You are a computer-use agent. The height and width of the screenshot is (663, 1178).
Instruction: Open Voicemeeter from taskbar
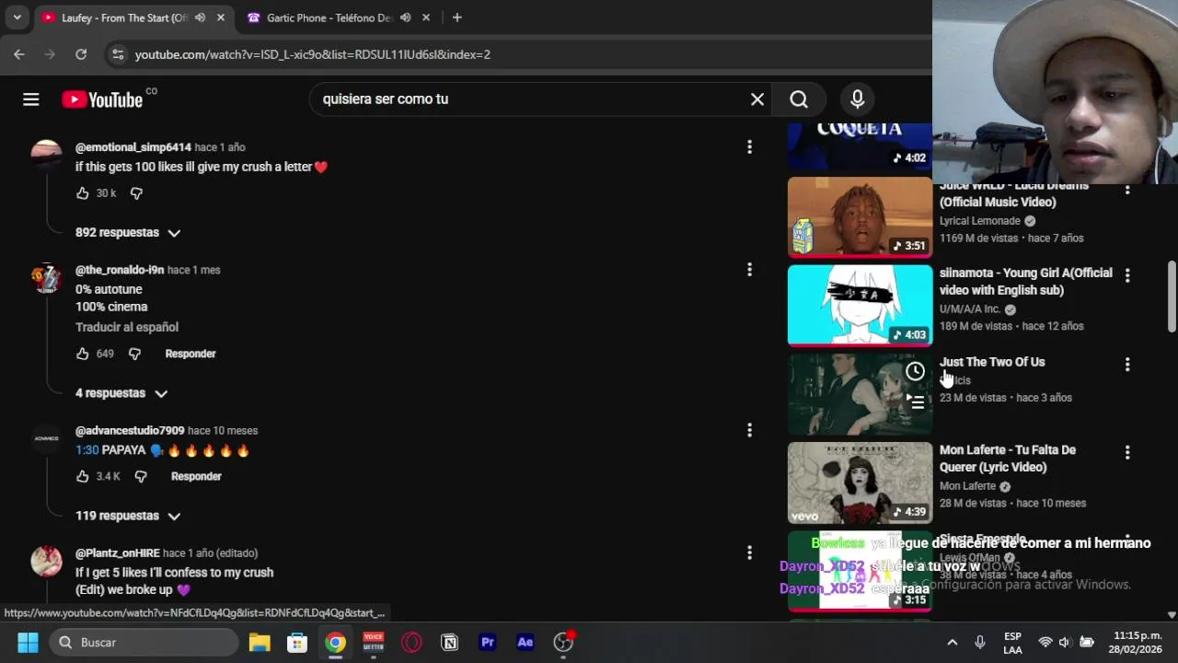pyautogui.click(x=373, y=642)
